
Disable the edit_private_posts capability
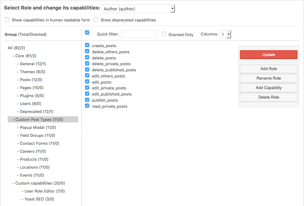click(87, 88)
